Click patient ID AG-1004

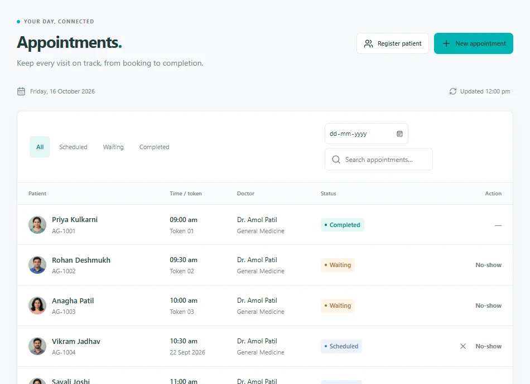click(64, 352)
